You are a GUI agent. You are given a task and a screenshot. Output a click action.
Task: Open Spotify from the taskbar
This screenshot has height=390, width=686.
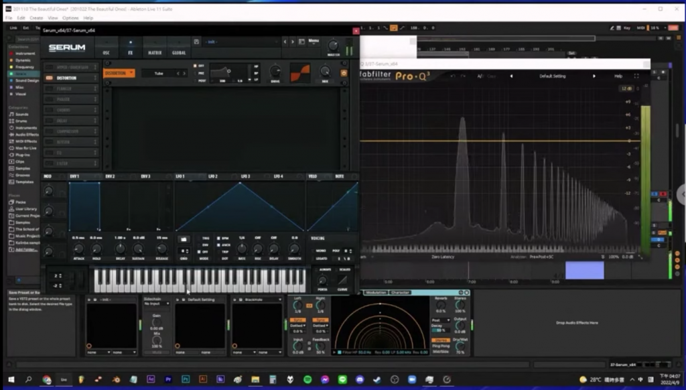click(x=307, y=379)
